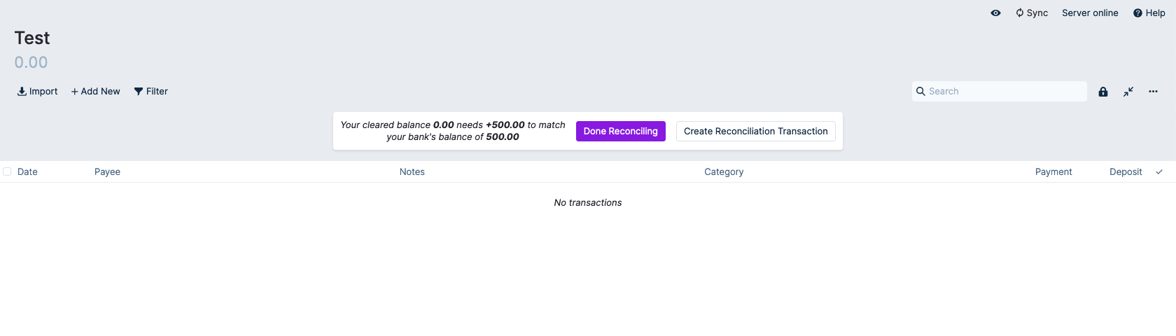Toggle the privacy eye icon
The width and height of the screenshot is (1176, 336).
point(995,13)
